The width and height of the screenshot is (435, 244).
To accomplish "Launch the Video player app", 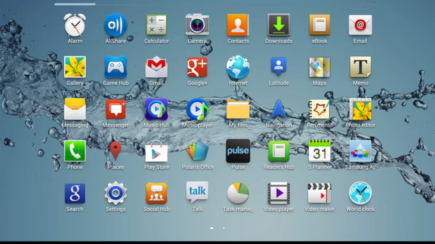I will pyautogui.click(x=279, y=193).
